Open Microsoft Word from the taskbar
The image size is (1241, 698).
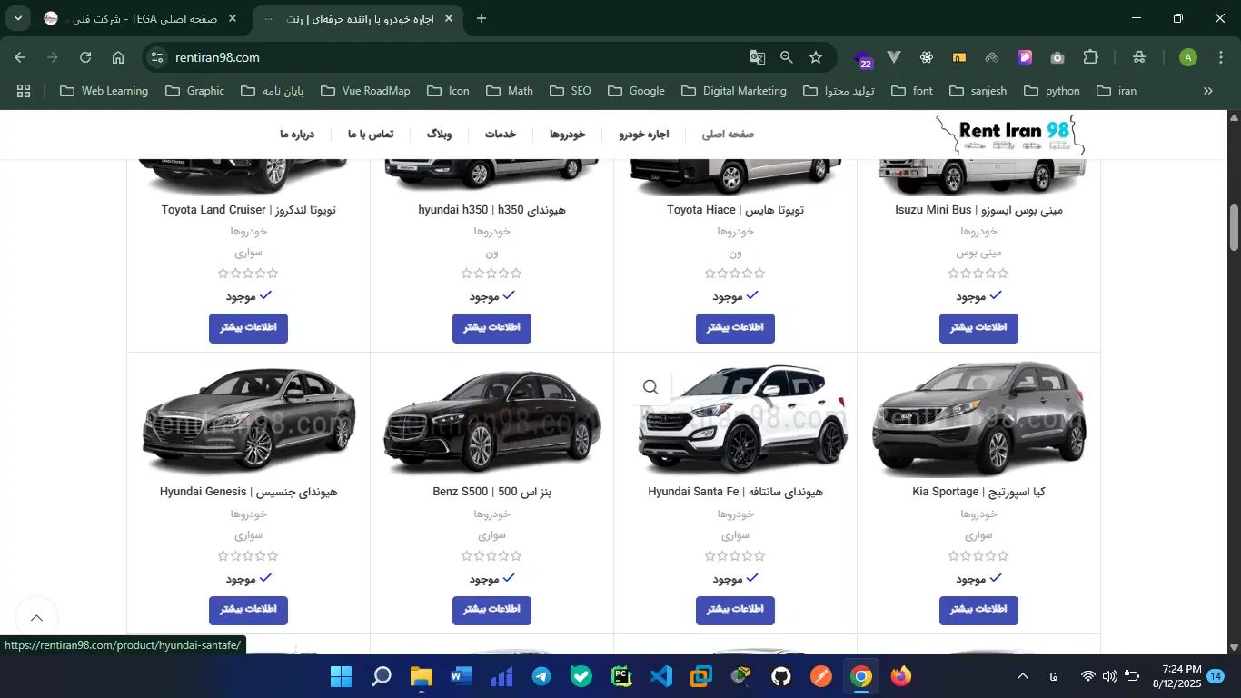[462, 676]
